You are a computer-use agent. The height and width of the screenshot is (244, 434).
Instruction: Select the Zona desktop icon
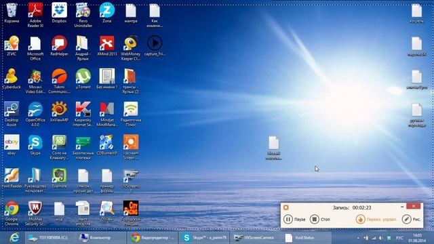[x=107, y=13]
